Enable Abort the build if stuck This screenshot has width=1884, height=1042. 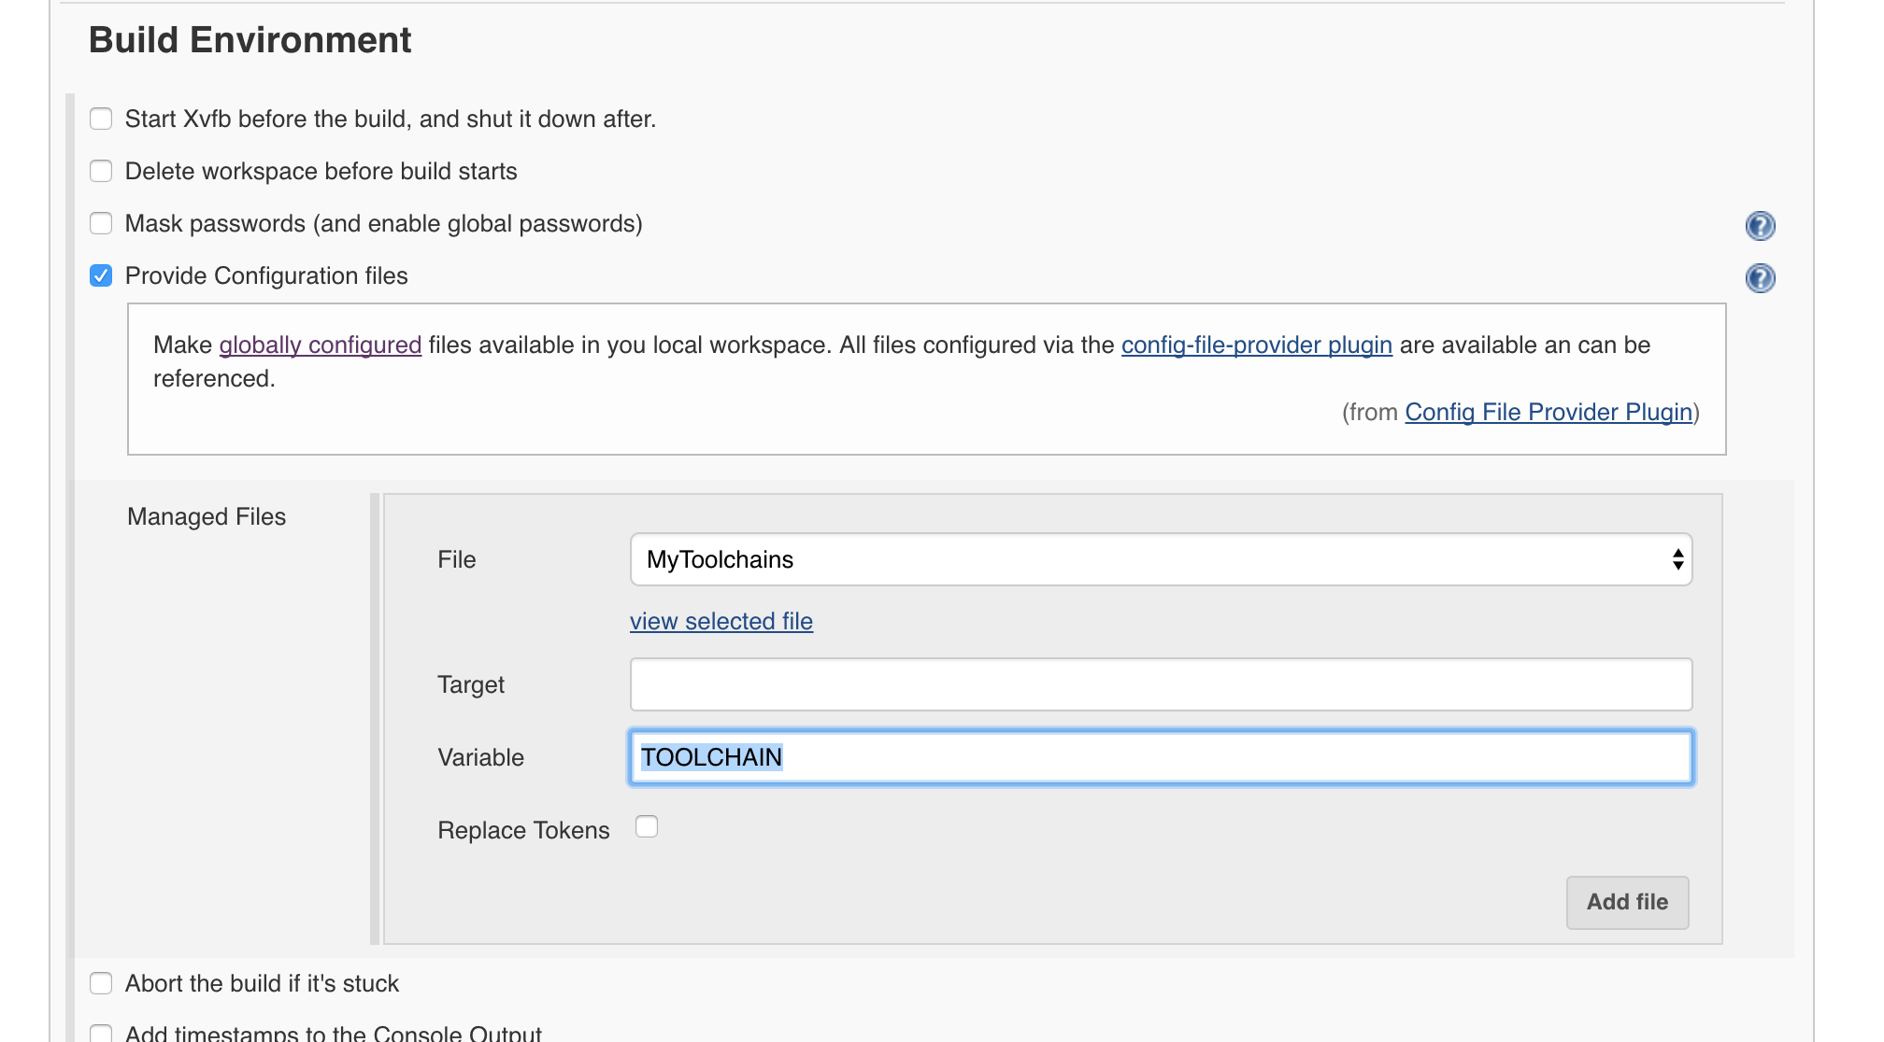tap(101, 984)
